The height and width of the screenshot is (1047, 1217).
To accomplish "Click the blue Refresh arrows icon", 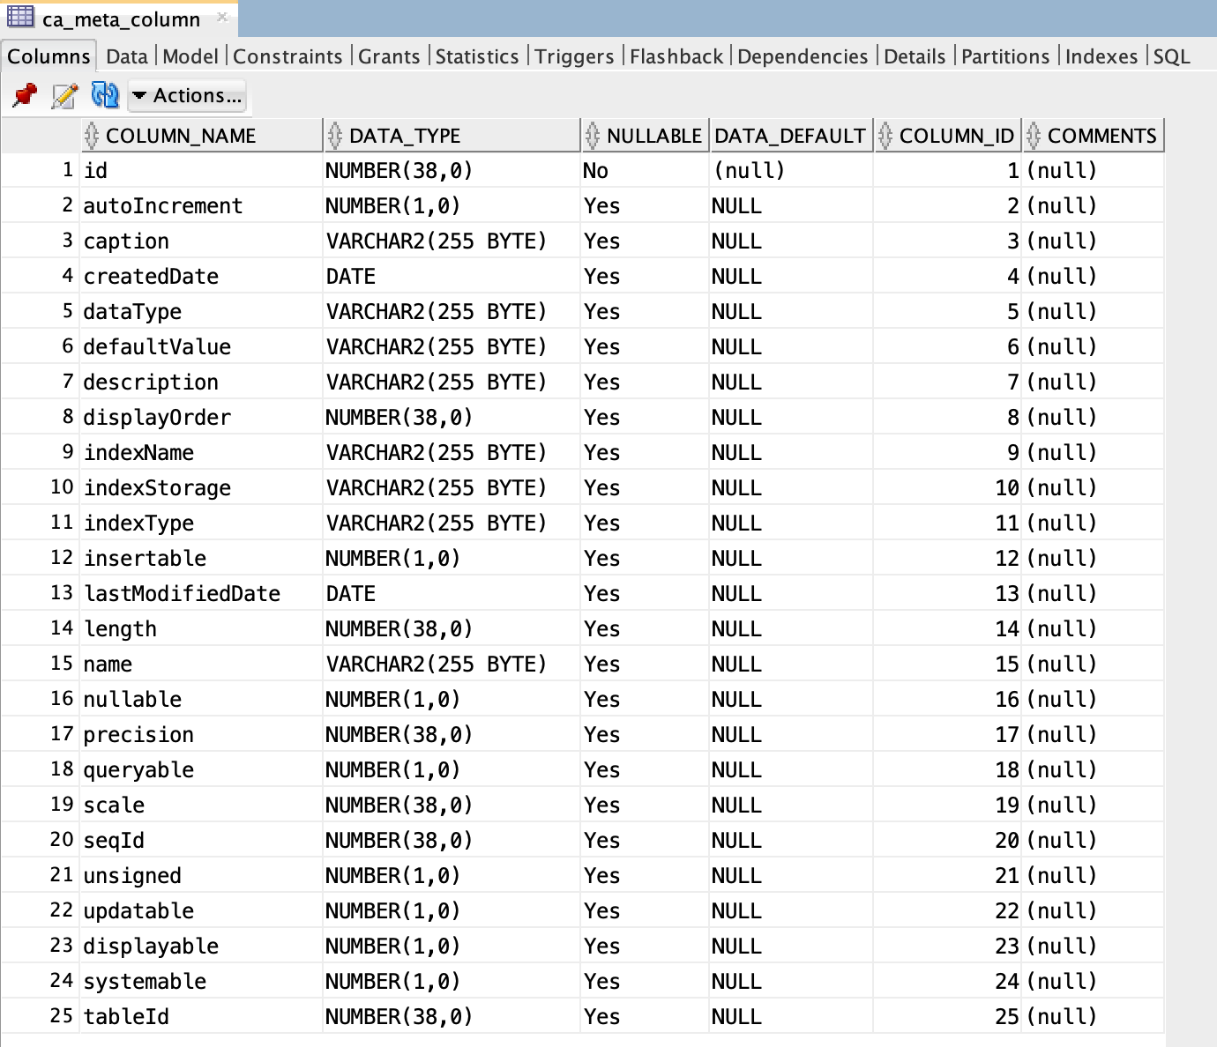I will click(105, 95).
